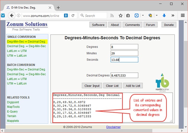Open single Lat/Lon to UTM conversion
This screenshot has width=188, height=133.
(17, 51)
